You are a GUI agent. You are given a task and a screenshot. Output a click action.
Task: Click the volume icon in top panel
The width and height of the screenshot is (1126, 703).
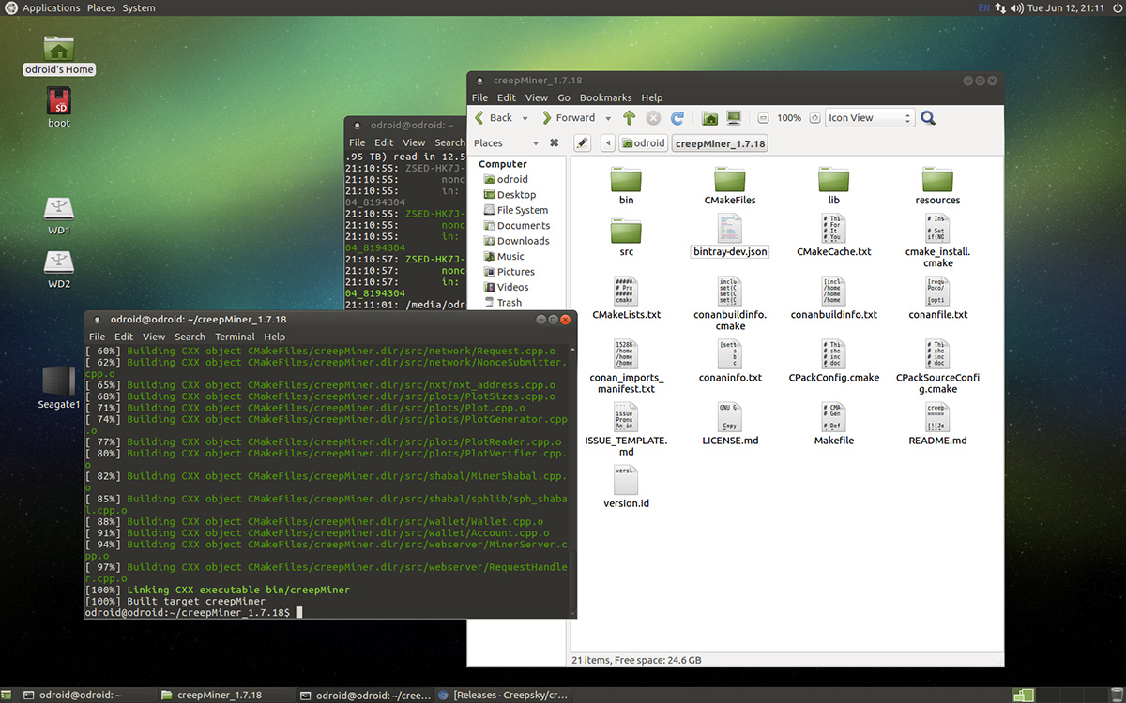pyautogui.click(x=1018, y=7)
